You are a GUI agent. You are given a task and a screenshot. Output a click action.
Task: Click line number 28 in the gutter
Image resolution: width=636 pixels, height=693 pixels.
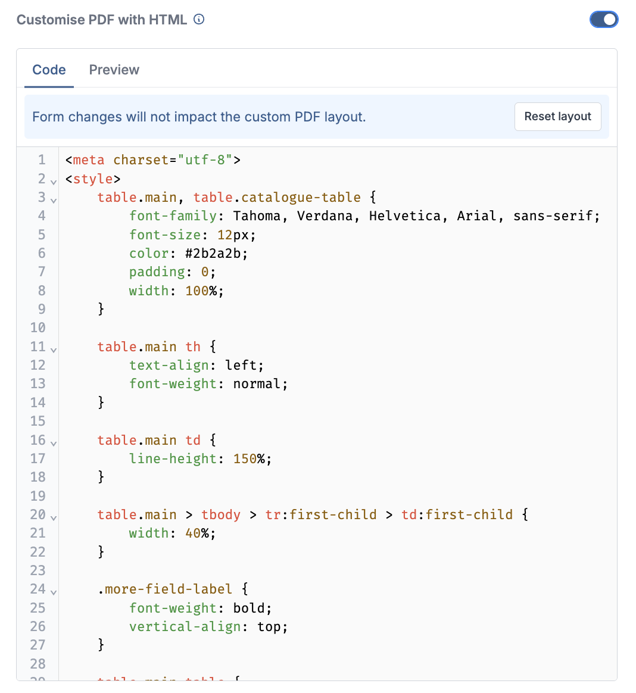tap(38, 664)
